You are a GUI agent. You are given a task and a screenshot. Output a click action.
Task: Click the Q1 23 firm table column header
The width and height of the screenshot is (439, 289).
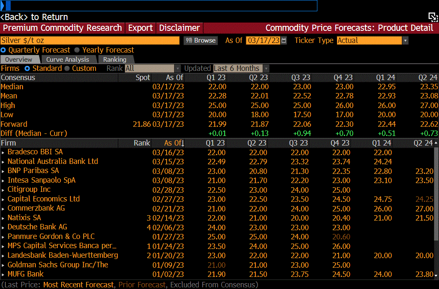(215, 143)
